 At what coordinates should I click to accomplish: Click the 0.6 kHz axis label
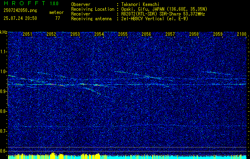point(3,151)
